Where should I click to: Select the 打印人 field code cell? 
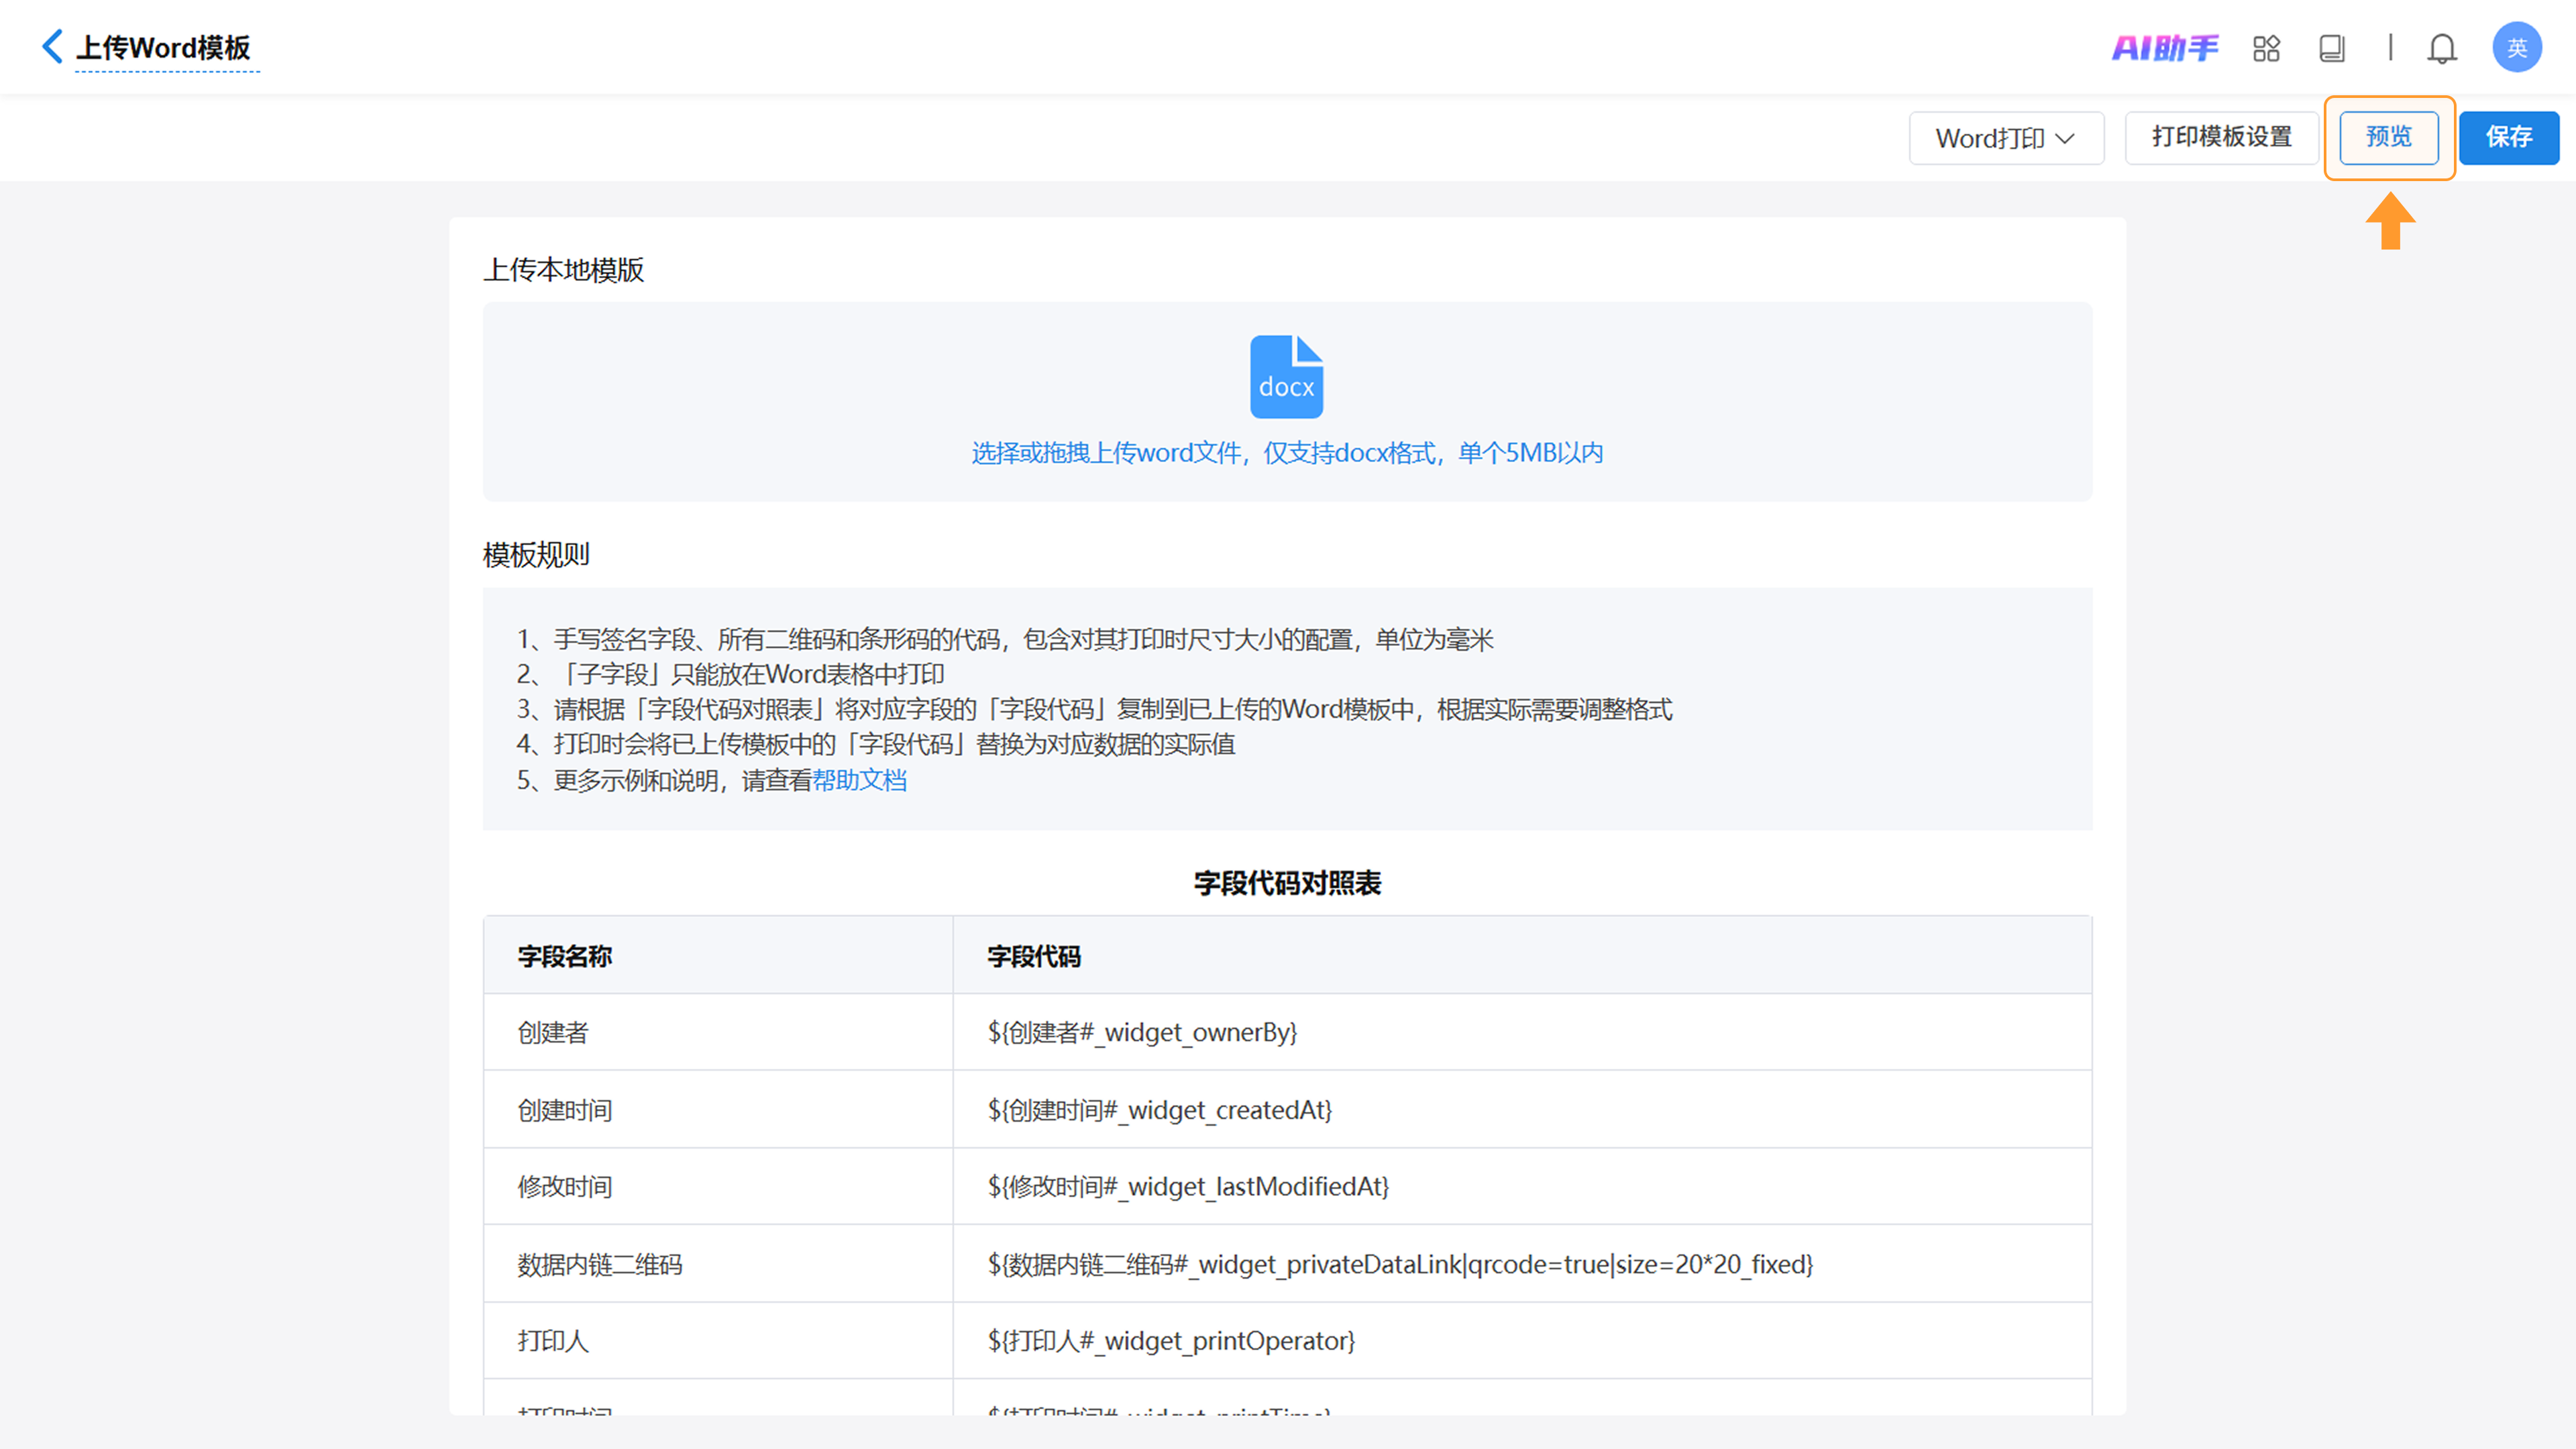click(1171, 1341)
